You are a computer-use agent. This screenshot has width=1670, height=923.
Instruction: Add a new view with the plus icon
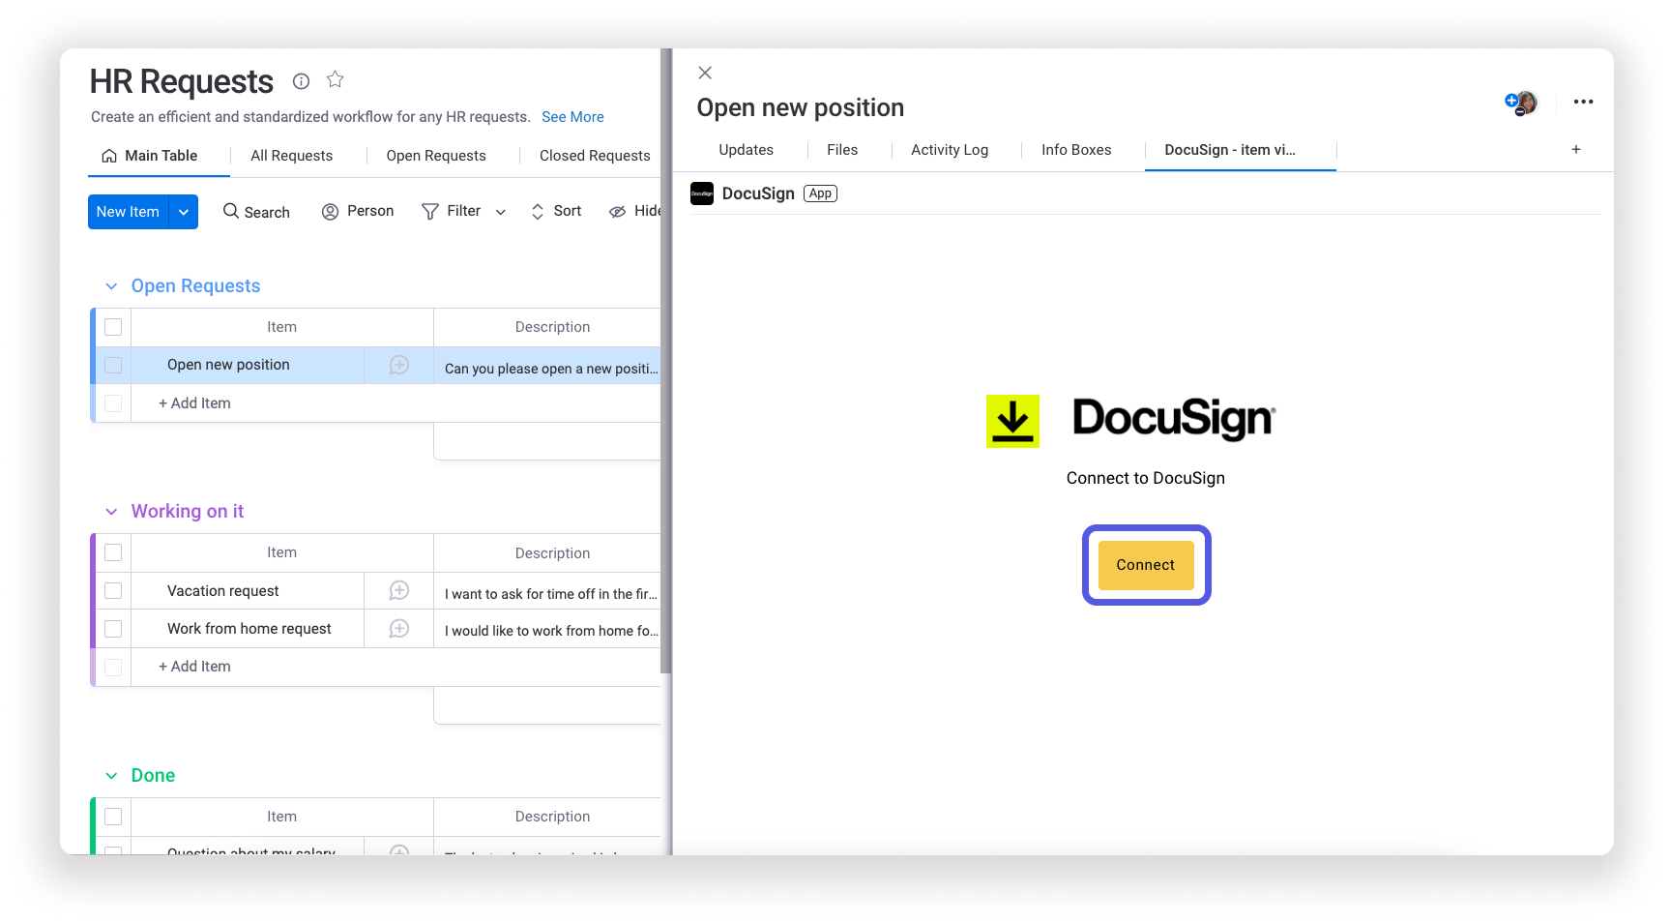click(1575, 149)
